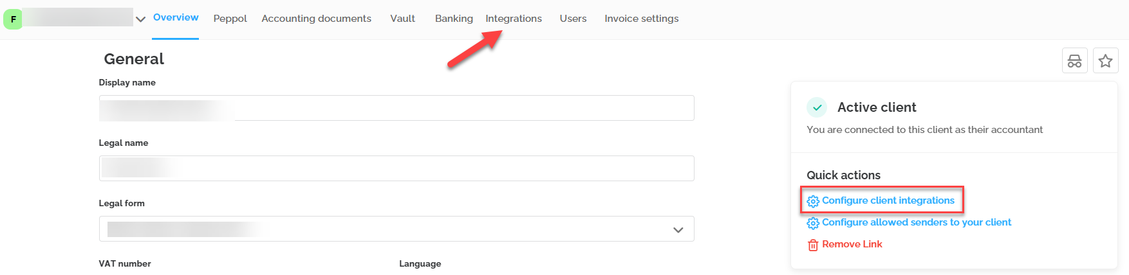The height and width of the screenshot is (275, 1129).
Task: Click Configure allowed senders to your client
Action: click(917, 222)
